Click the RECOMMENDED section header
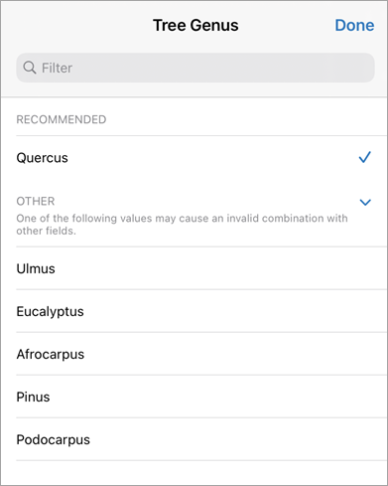 coord(62,119)
